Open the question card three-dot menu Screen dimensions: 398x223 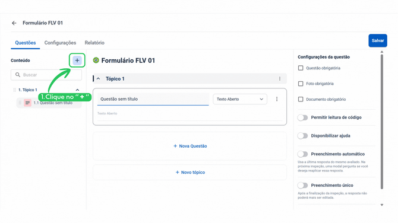coord(277,99)
